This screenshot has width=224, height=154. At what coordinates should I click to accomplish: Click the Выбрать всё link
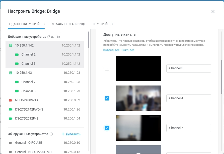tap(111, 50)
